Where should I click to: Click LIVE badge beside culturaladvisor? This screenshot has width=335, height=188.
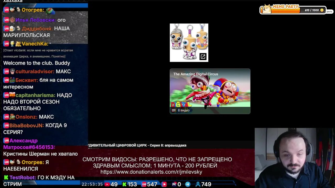(6, 72)
